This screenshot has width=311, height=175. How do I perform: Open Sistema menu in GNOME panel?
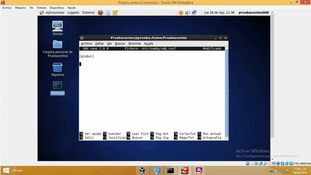click(x=88, y=13)
